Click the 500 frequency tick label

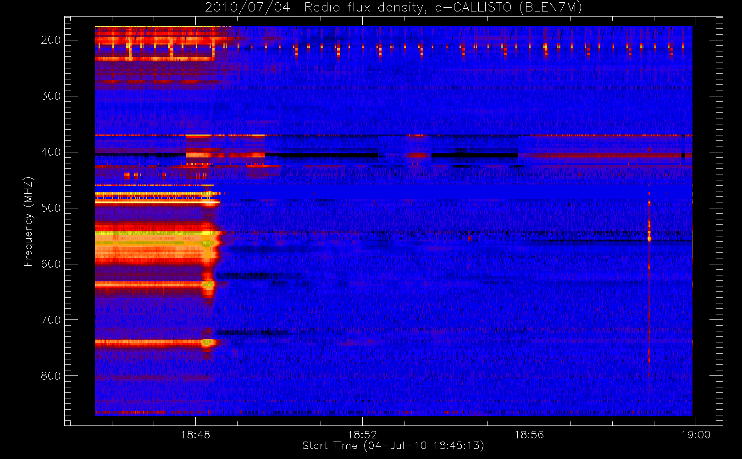[51, 208]
